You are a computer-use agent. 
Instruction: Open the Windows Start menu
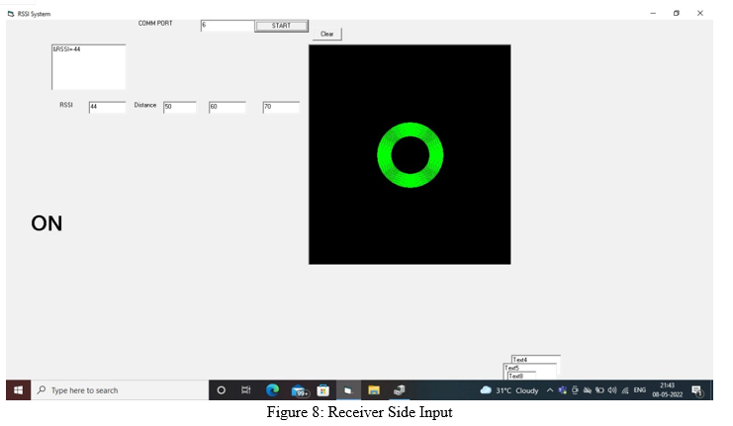point(18,390)
